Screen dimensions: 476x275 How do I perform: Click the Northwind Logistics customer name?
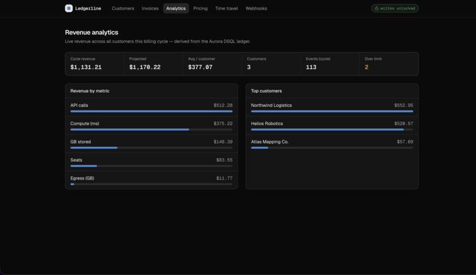tap(272, 105)
